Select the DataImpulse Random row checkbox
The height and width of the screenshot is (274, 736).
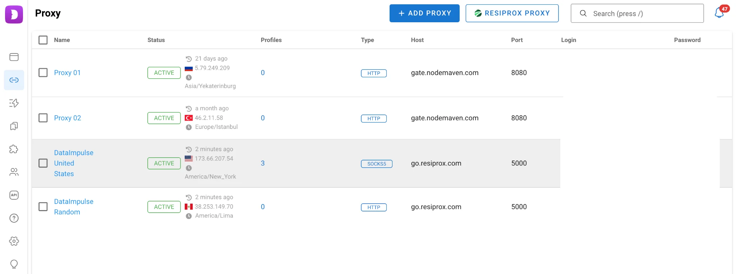click(43, 206)
